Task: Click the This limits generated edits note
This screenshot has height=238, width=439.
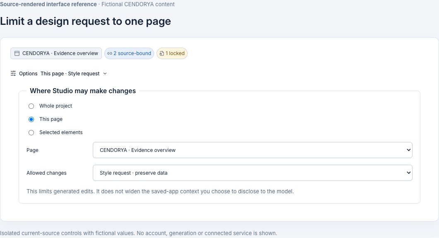Action: [x=160, y=192]
